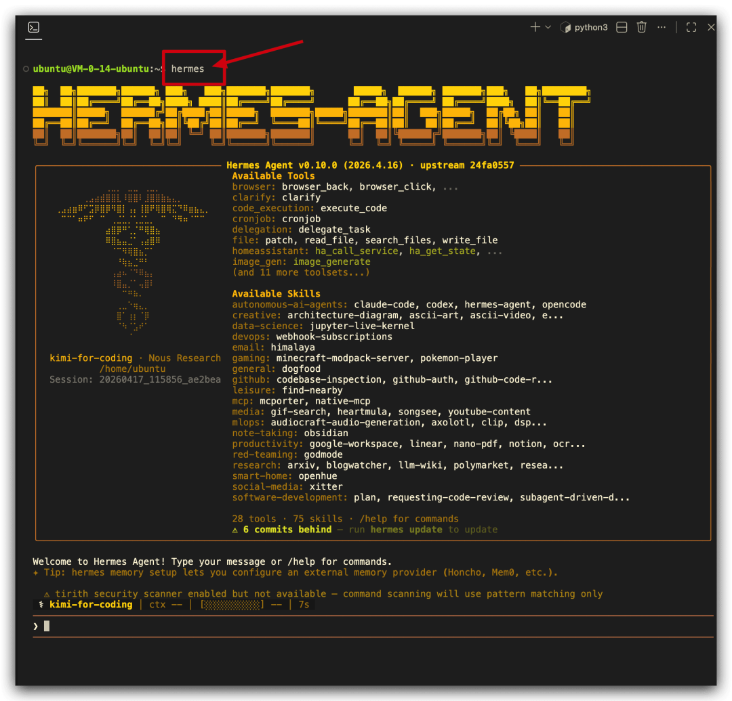Click the file toolset row with patch
Viewport: 732px width, 701px height.
[x=365, y=240]
